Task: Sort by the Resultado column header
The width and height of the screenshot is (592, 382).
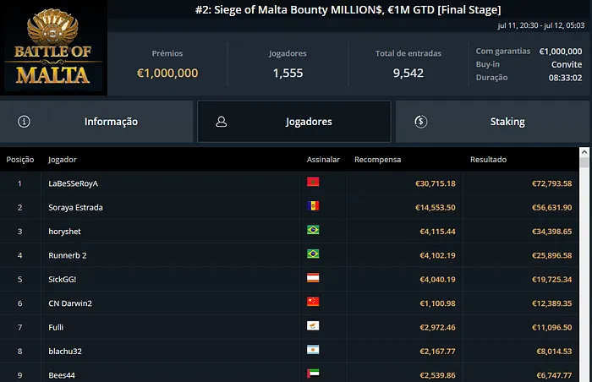Action: (488, 160)
